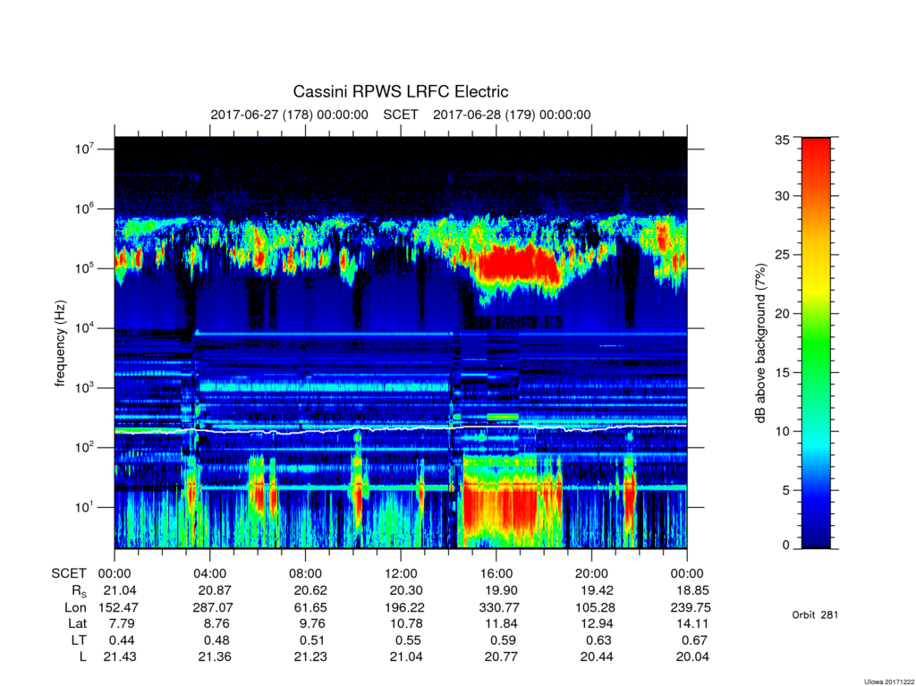Click the dB above background (7%) label
Image resolution: width=916 pixels, height=686 pixels.
tap(760, 343)
